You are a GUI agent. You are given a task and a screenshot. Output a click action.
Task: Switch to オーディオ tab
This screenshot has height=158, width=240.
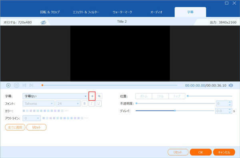(156, 12)
